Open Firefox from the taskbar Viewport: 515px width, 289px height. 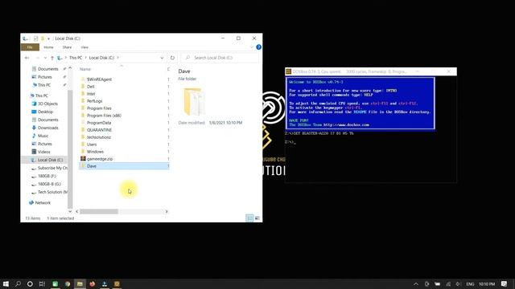[93, 283]
